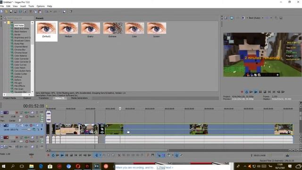Click Play button in preview window
Screen dimensions: 302x170
coord(256,92)
